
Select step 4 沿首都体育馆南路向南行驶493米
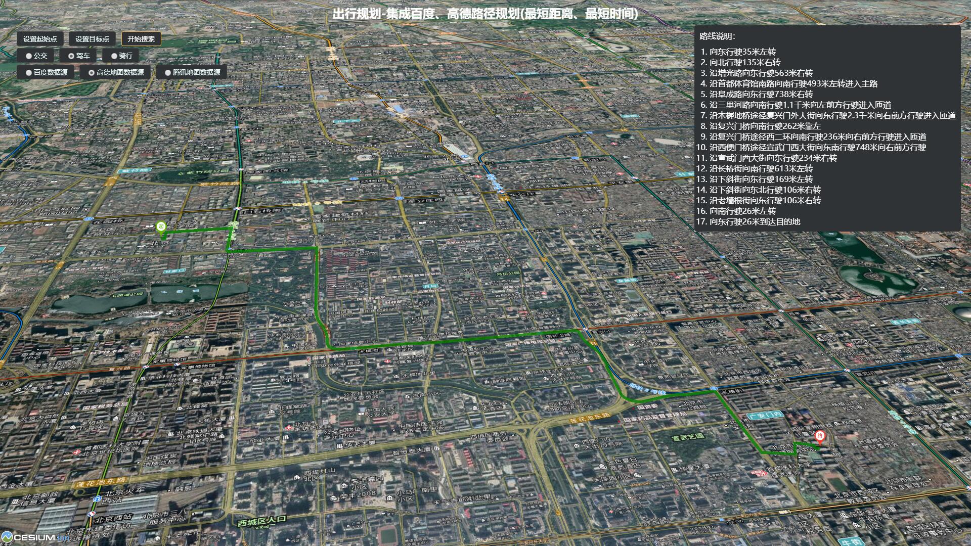click(793, 83)
